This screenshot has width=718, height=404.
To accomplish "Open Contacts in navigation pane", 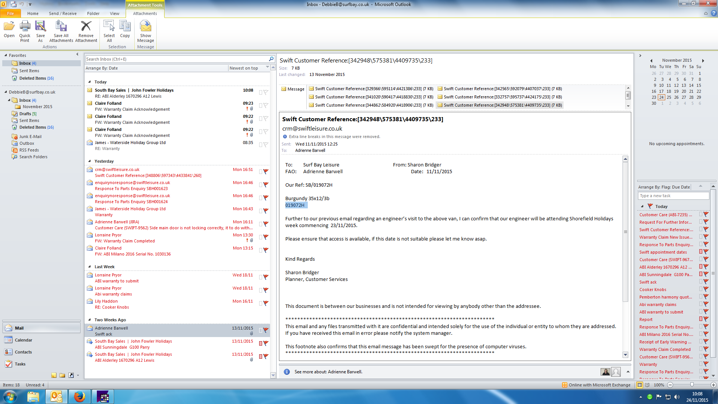I will tap(23, 352).
